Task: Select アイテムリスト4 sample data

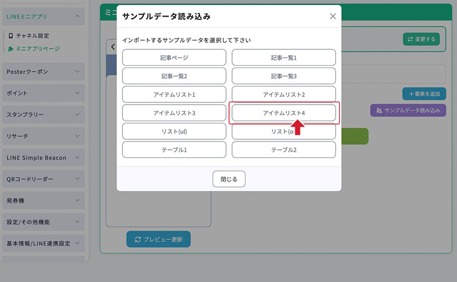Action: coord(283,113)
